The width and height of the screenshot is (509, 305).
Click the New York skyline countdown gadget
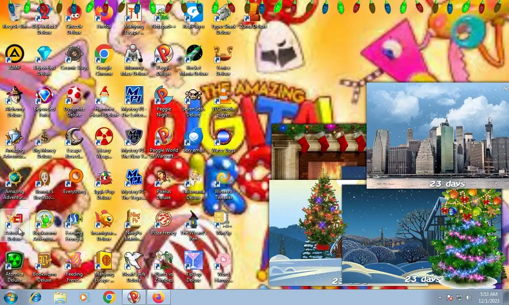[x=437, y=135]
